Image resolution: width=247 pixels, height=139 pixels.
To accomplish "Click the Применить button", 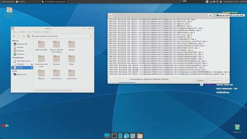I will coord(215,80).
